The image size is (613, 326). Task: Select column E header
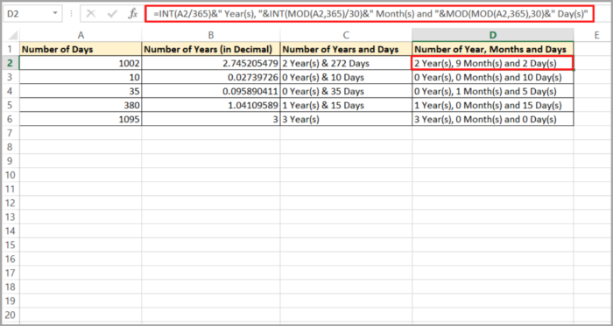pyautogui.click(x=596, y=35)
